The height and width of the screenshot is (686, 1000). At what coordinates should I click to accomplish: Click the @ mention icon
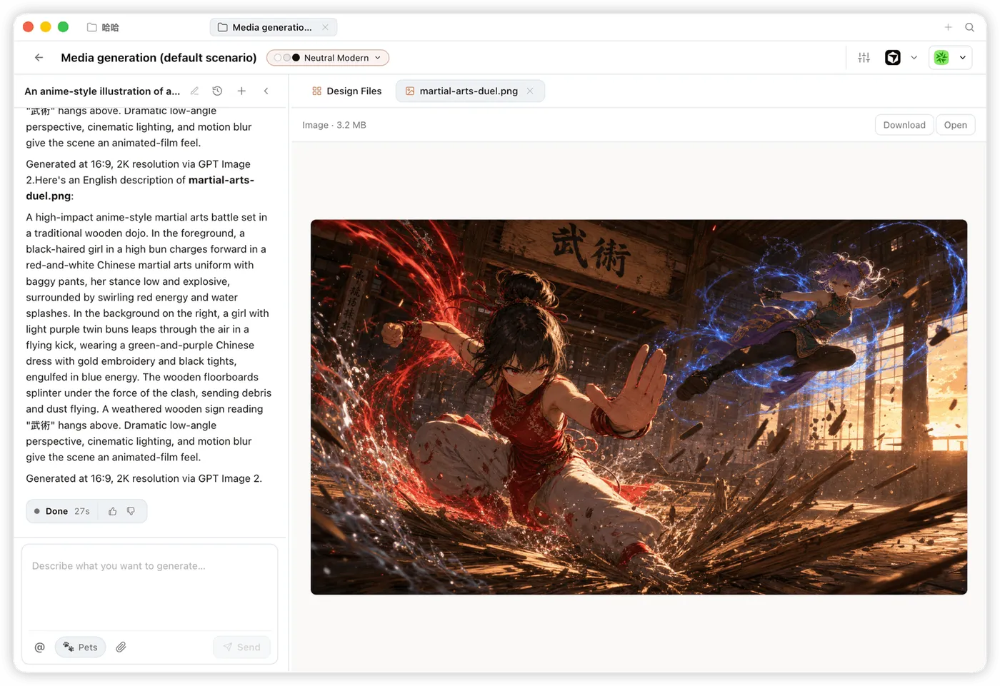tap(39, 647)
